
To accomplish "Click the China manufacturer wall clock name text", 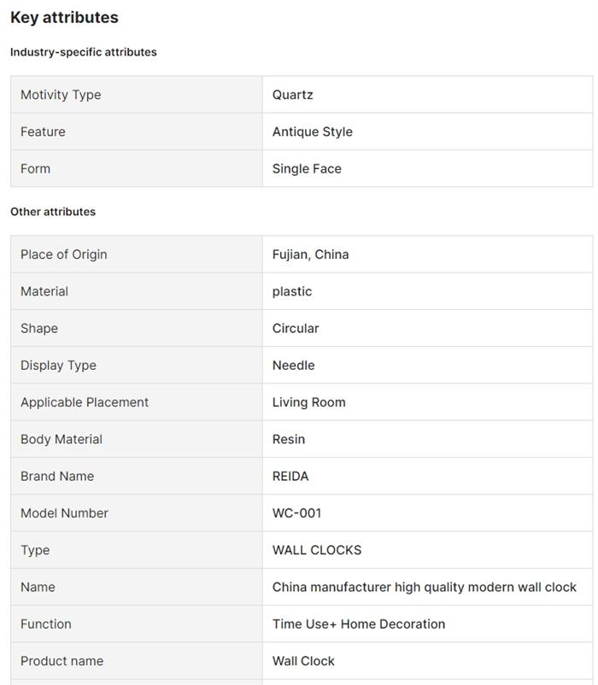I will [425, 587].
